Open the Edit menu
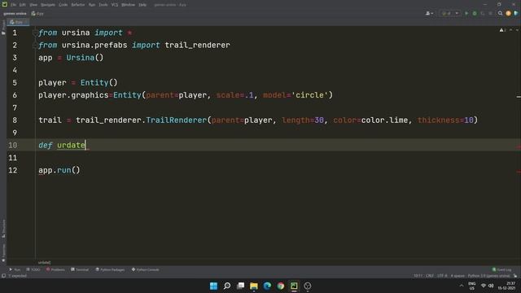This screenshot has width=521, height=293. 22,5
